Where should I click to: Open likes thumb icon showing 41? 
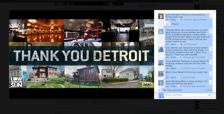(x=178, y=20)
